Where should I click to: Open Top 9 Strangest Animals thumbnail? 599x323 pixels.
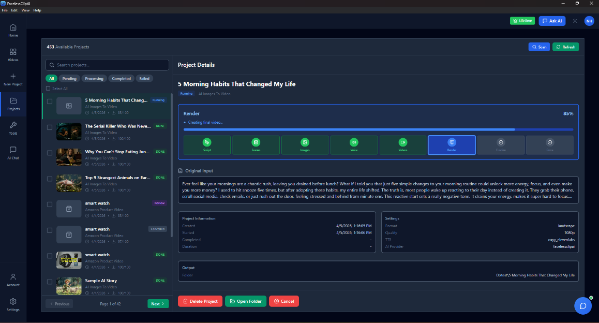pyautogui.click(x=69, y=183)
